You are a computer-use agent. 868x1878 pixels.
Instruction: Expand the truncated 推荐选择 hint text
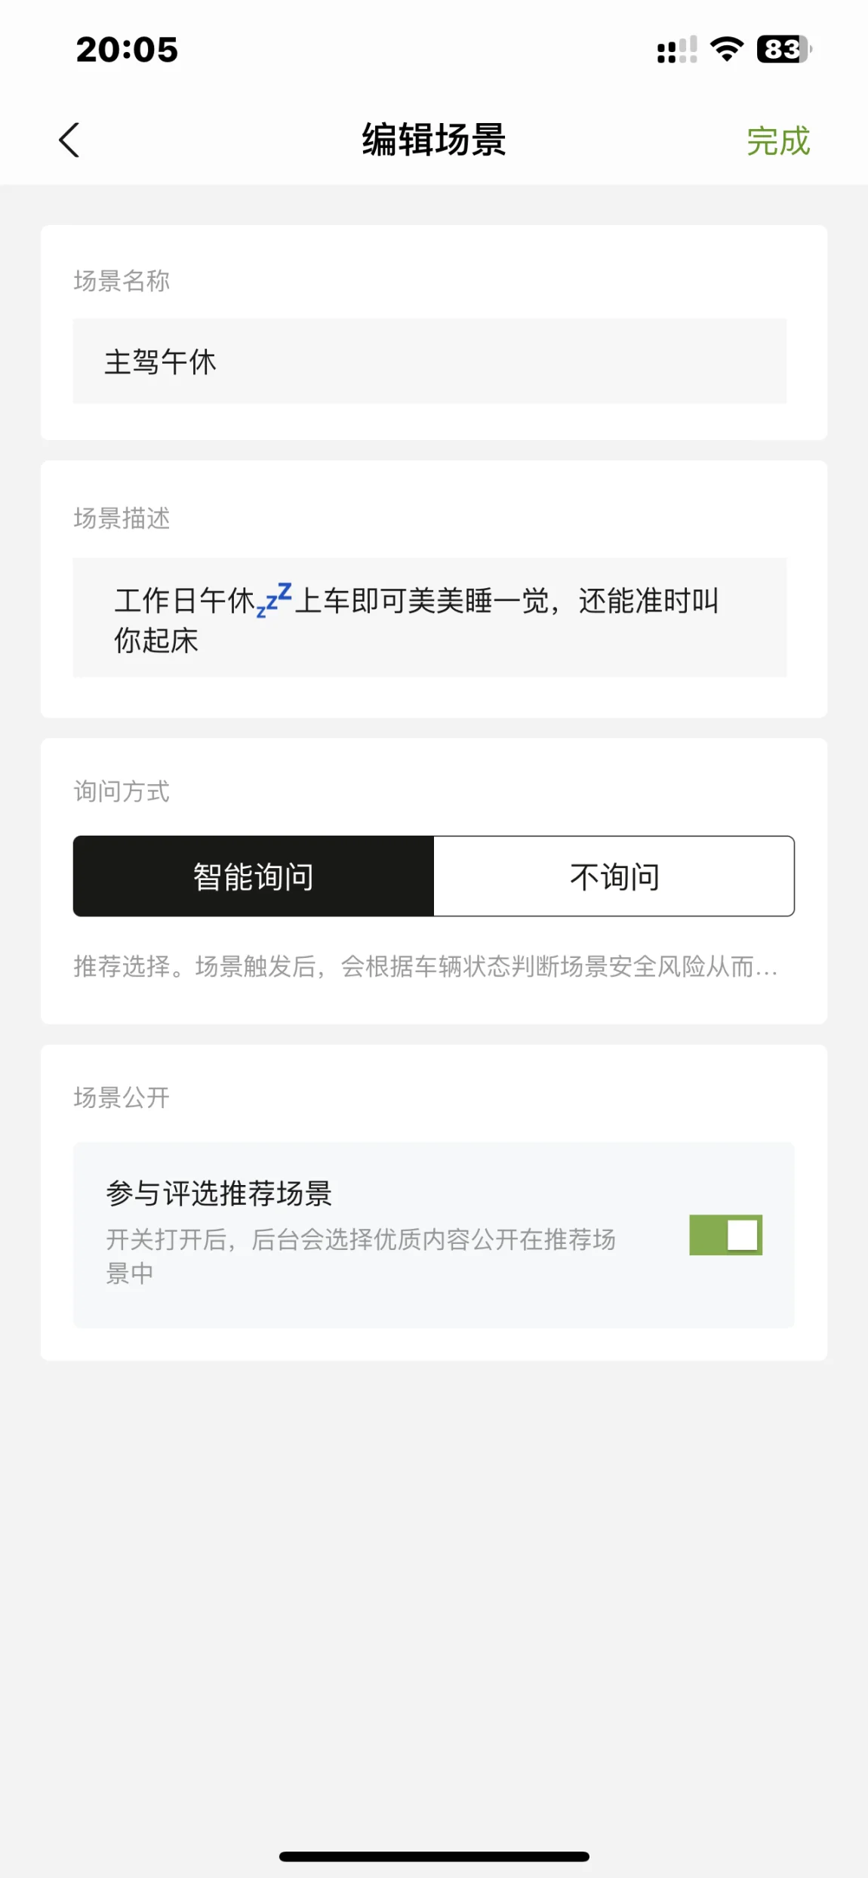click(x=426, y=966)
